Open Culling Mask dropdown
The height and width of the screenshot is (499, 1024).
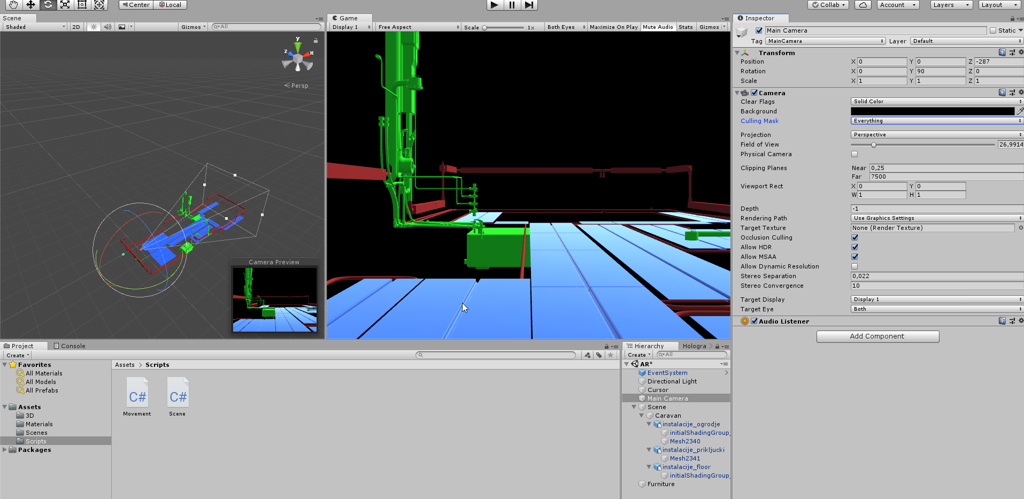click(937, 120)
